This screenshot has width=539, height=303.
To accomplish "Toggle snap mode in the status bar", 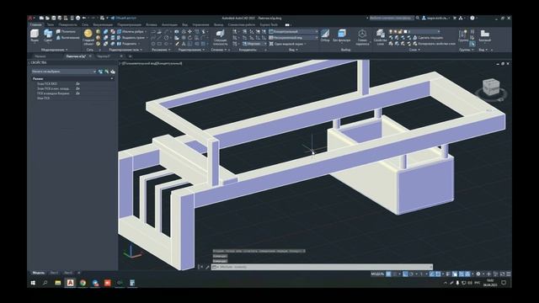I will tap(395, 274).
